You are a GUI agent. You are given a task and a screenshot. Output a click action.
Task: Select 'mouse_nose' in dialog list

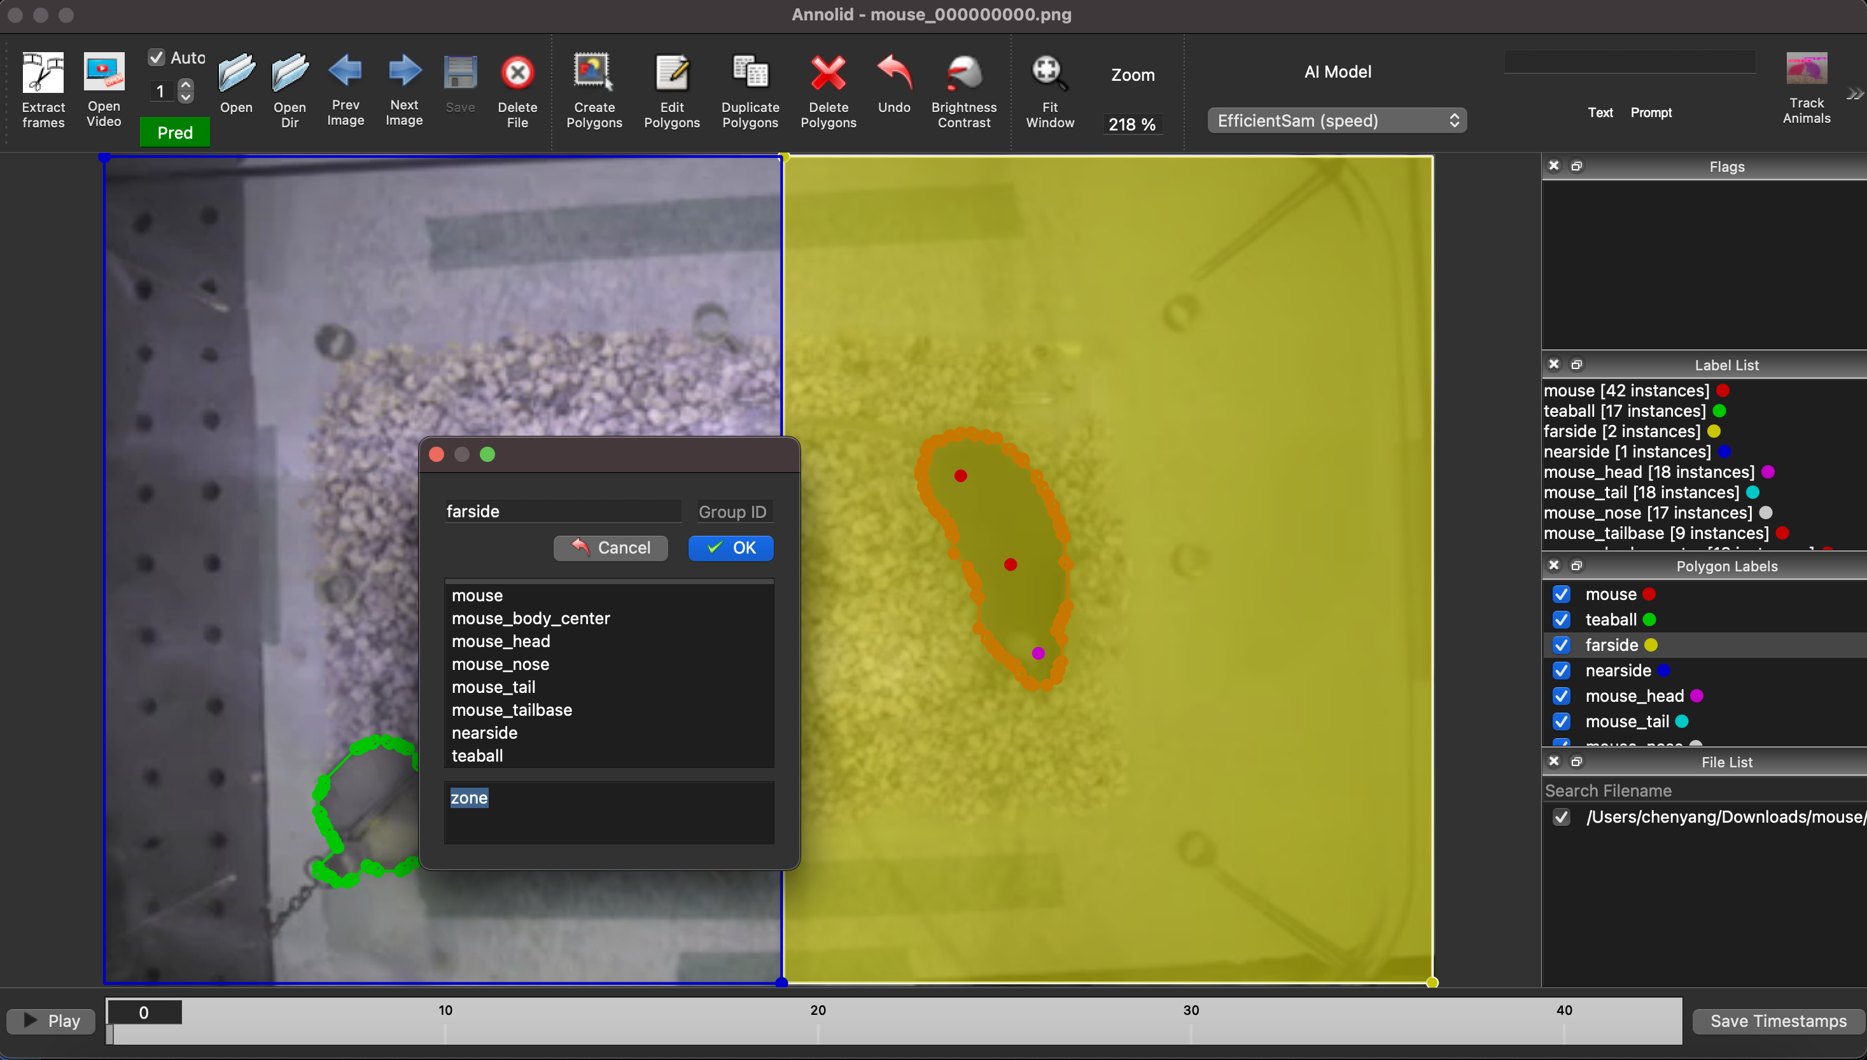tap(608, 664)
